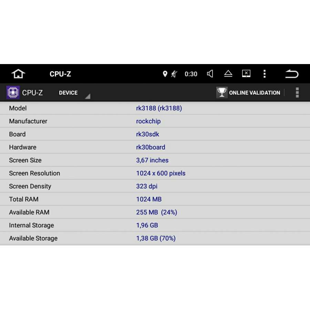The width and height of the screenshot is (310, 310).
Task: Select the Board label
Action: click(17, 134)
